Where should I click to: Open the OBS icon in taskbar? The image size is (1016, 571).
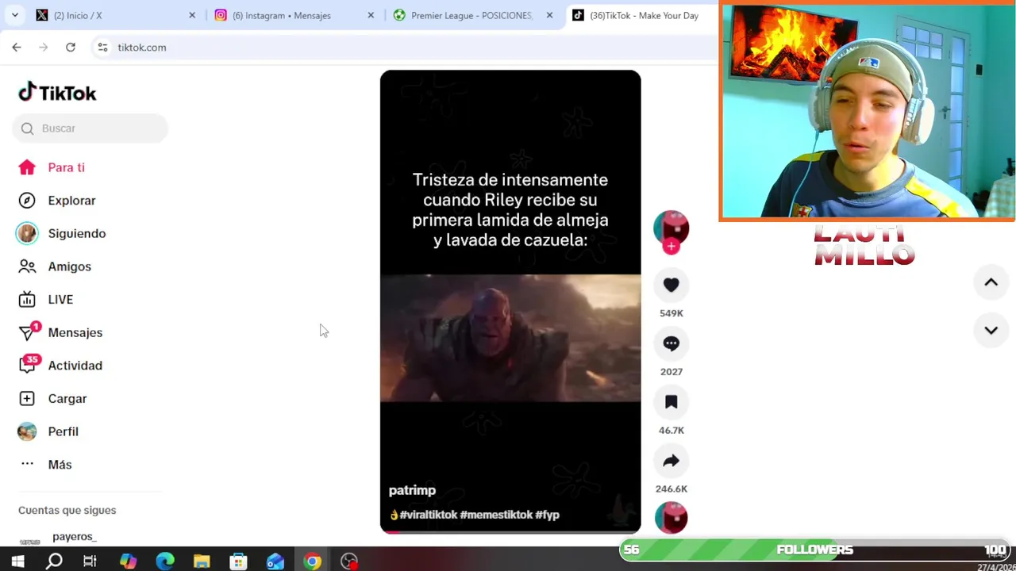[x=349, y=561]
